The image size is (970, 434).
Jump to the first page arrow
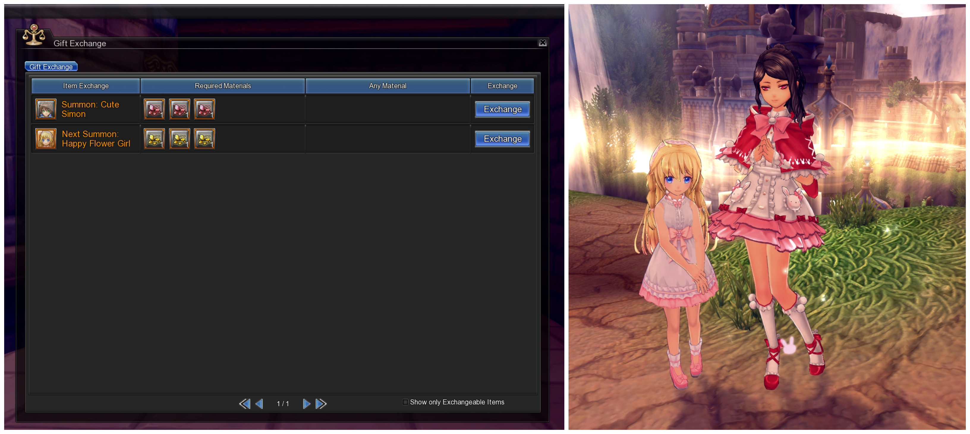245,404
